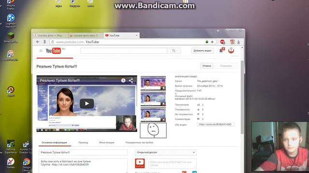This screenshot has height=173, width=309.
Task: Go back with the browser back arrow
Action: (38, 42)
